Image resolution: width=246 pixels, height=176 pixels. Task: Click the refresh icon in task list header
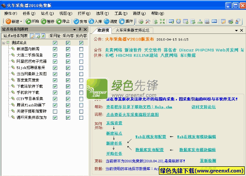(x=43, y=36)
